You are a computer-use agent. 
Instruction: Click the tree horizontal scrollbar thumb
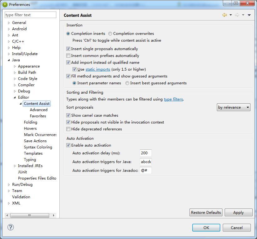tap(30, 215)
